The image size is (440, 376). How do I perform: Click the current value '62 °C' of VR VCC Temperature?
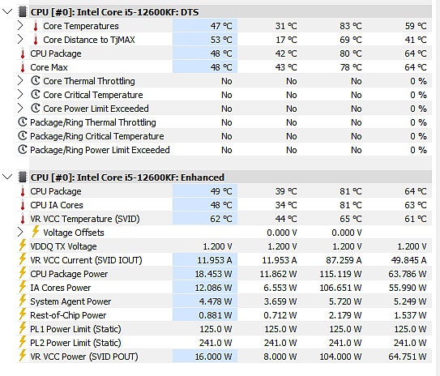click(x=221, y=219)
